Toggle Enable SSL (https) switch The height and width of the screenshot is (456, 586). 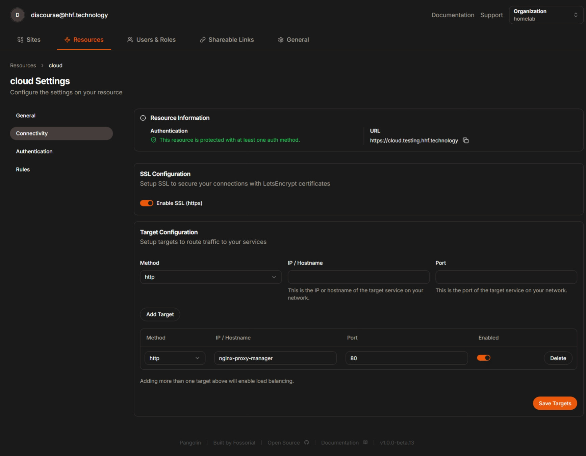click(x=147, y=203)
